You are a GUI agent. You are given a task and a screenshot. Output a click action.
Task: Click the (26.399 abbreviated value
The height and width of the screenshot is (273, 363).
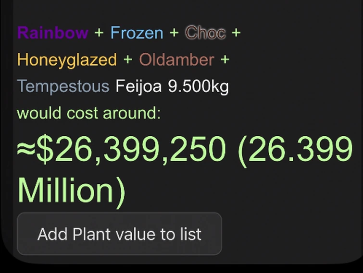tap(295, 149)
